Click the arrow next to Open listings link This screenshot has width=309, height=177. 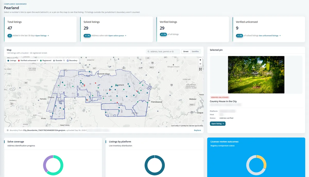(48, 36)
